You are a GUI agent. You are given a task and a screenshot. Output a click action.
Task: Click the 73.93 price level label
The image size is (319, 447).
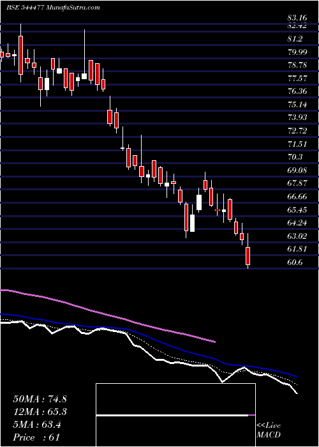pyautogui.click(x=297, y=117)
